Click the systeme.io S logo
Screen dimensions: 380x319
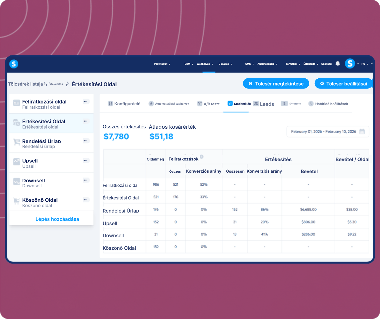(14, 64)
